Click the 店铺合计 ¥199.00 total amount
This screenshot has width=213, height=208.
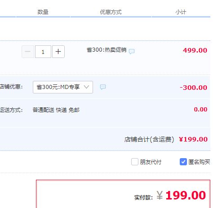[x=193, y=139]
